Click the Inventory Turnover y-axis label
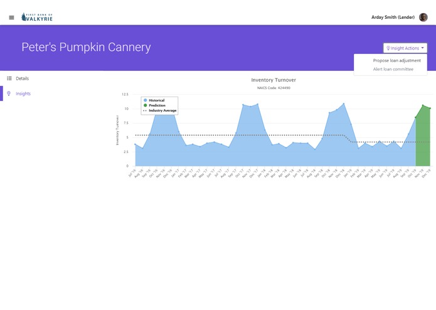The image size is (436, 310). point(117,130)
